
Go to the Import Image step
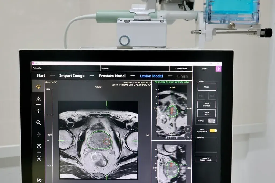point(72,76)
